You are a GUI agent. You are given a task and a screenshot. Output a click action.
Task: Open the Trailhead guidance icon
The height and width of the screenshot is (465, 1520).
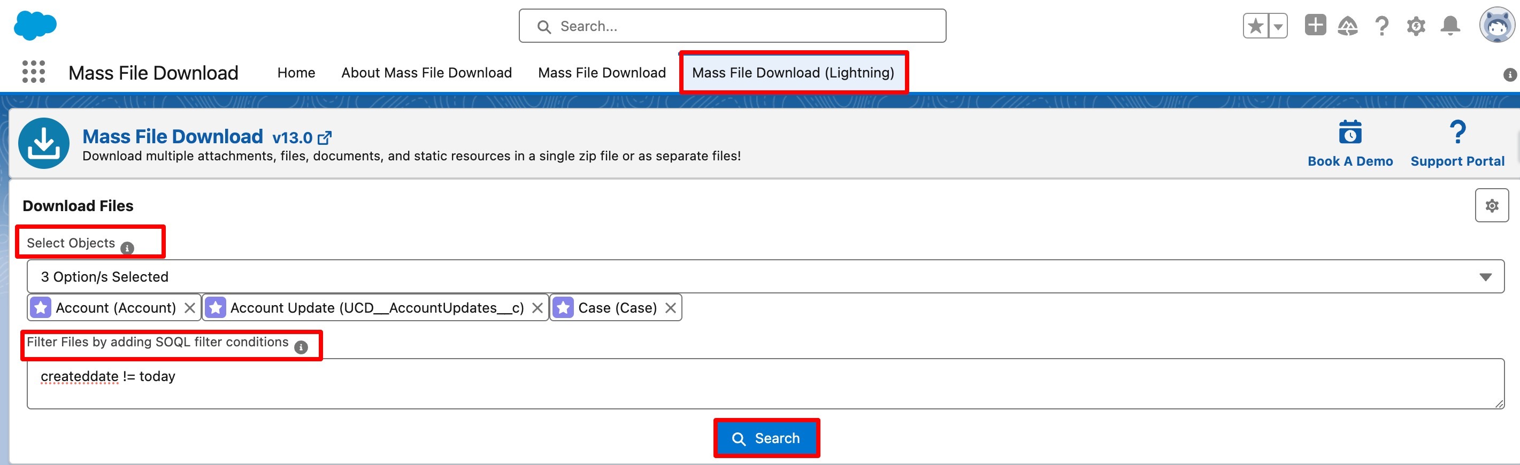click(1348, 26)
